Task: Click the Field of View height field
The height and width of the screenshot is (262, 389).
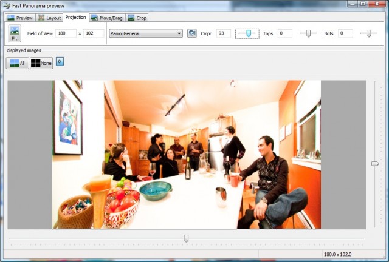Action: tap(94, 33)
